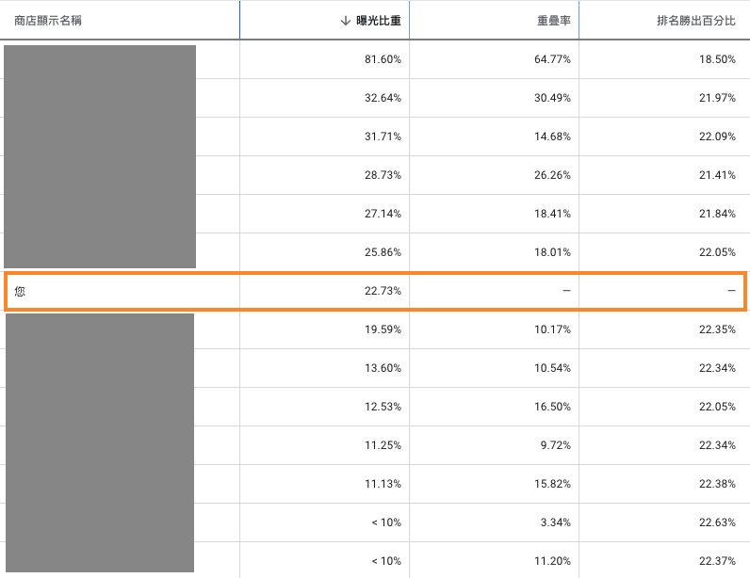750x578 pixels.
Task: Select the 16.50% overlap rate cell
Action: [494, 407]
